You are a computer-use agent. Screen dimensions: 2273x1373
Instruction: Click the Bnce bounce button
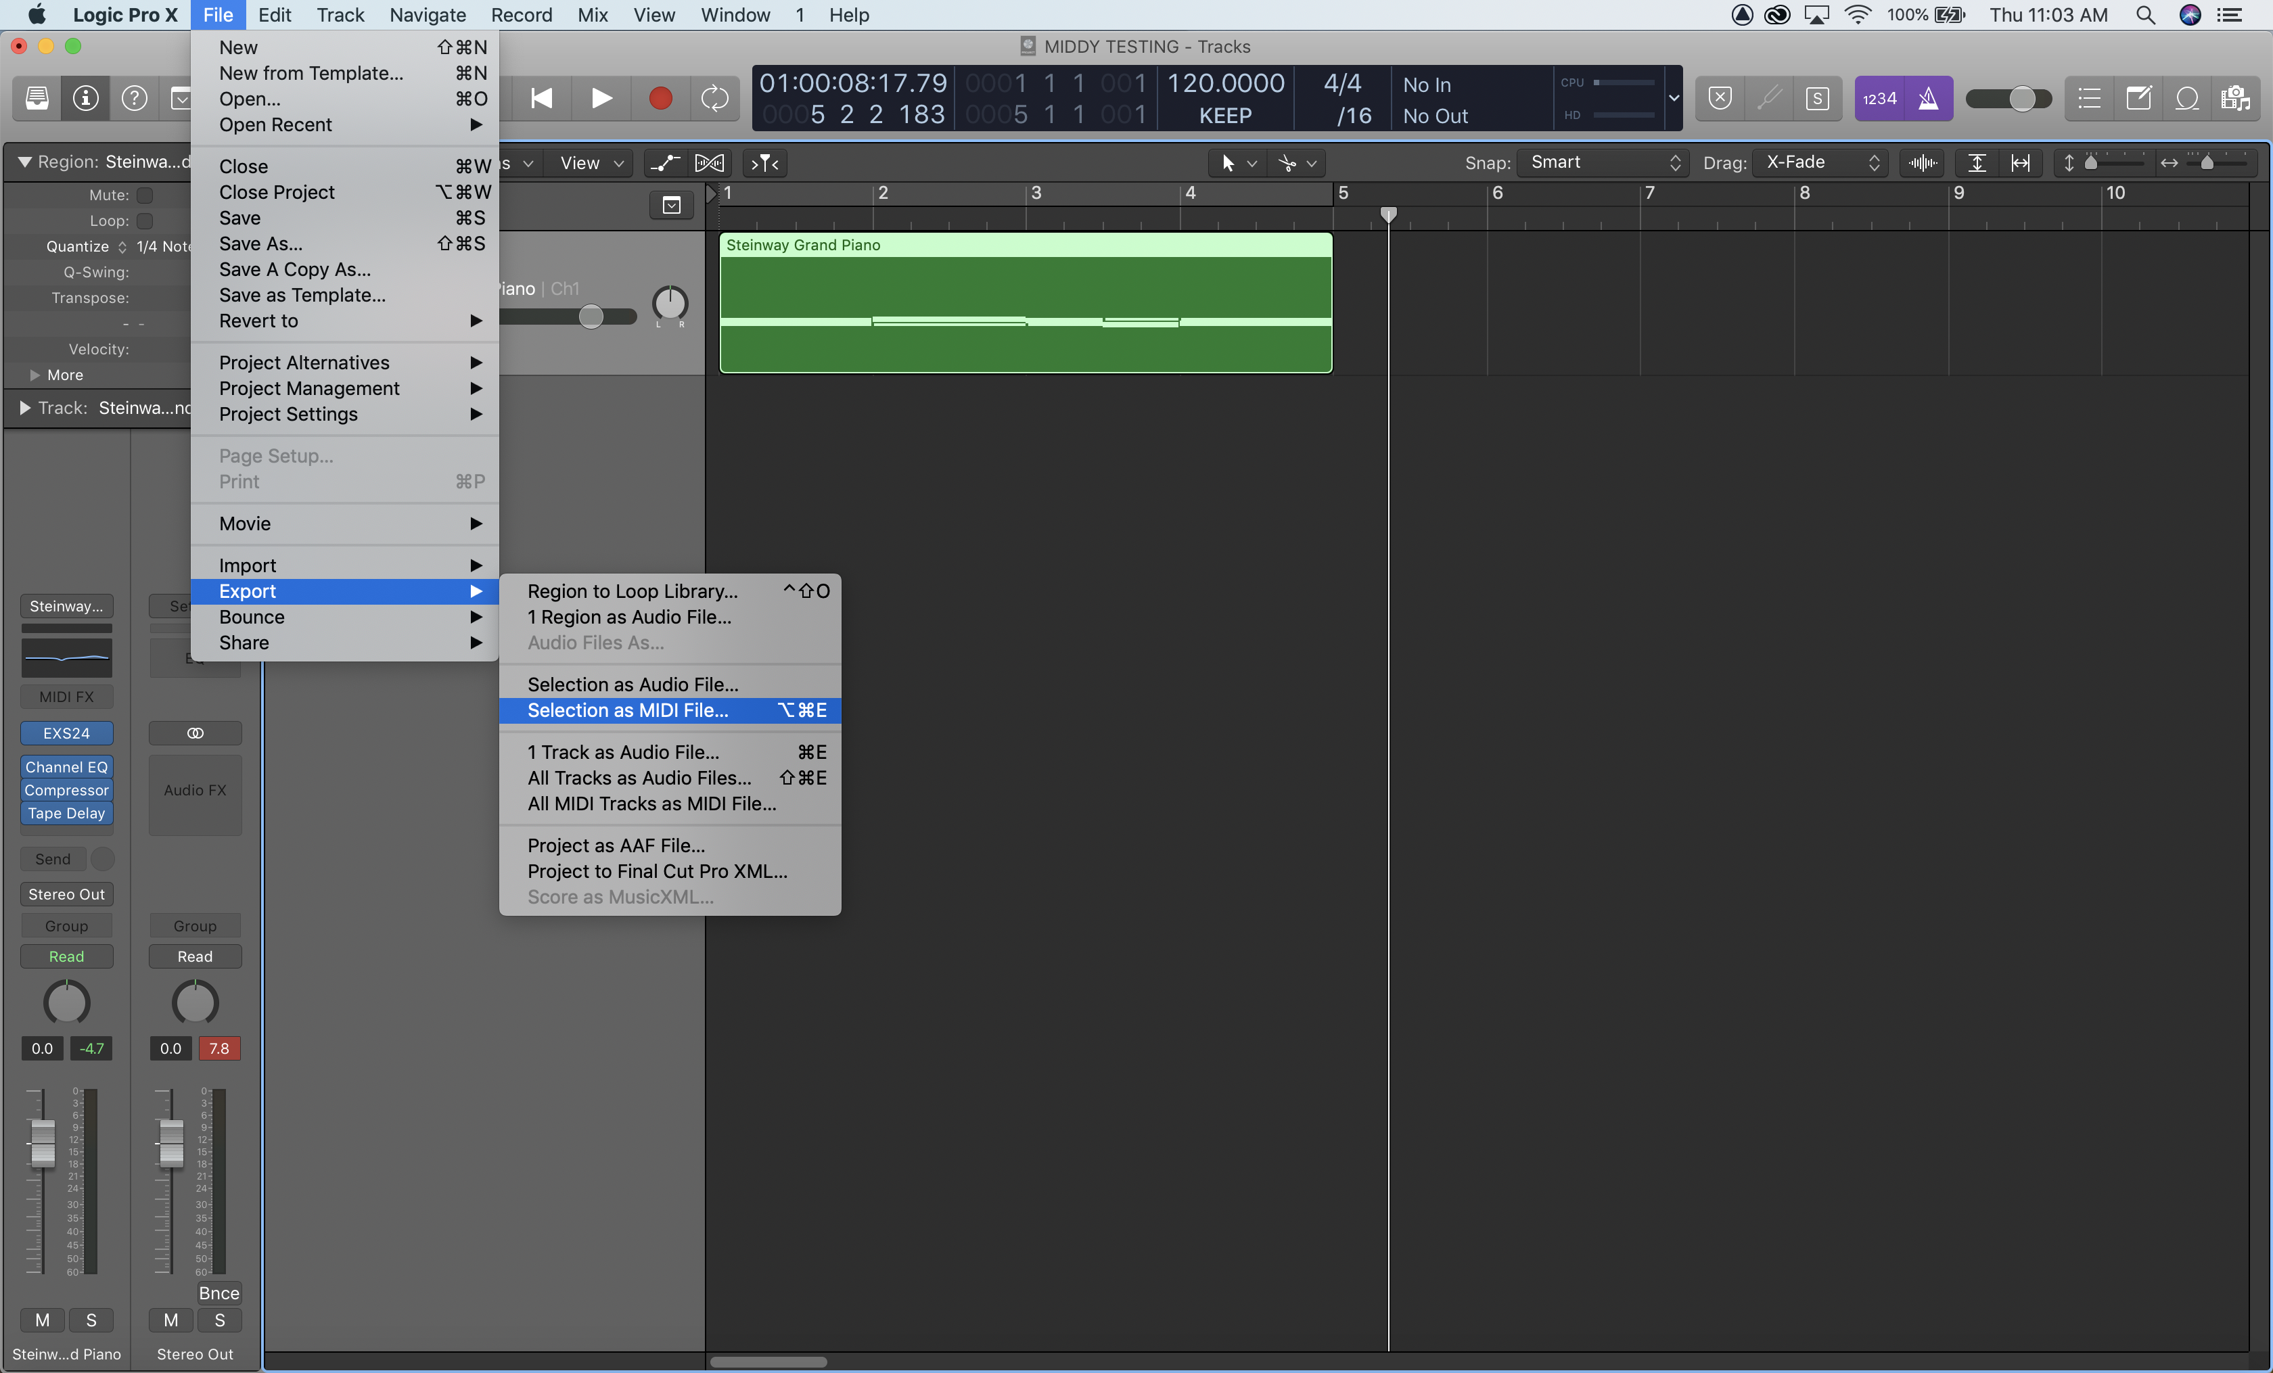tap(220, 1293)
